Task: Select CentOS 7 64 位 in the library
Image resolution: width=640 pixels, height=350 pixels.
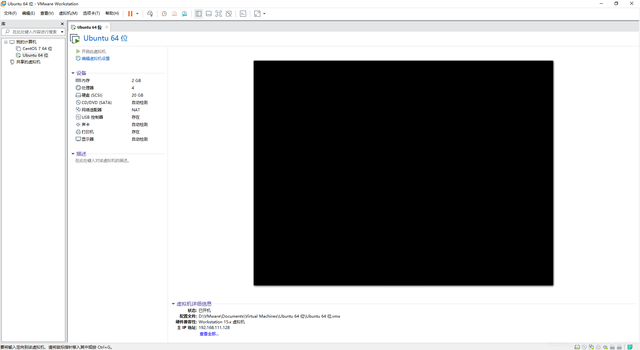Action: point(37,49)
